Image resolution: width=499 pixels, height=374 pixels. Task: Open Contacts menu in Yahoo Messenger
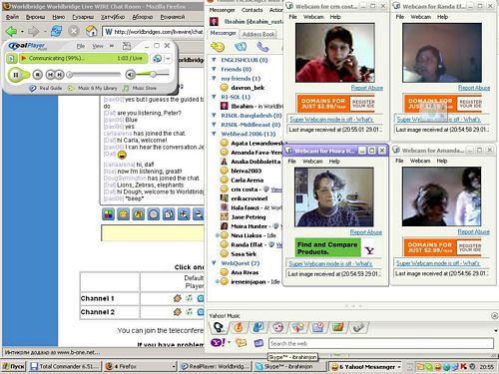[251, 10]
